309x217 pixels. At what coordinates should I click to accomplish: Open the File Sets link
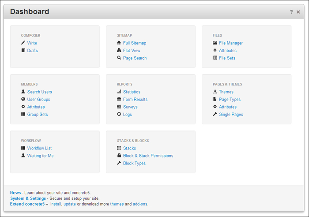coord(227,58)
